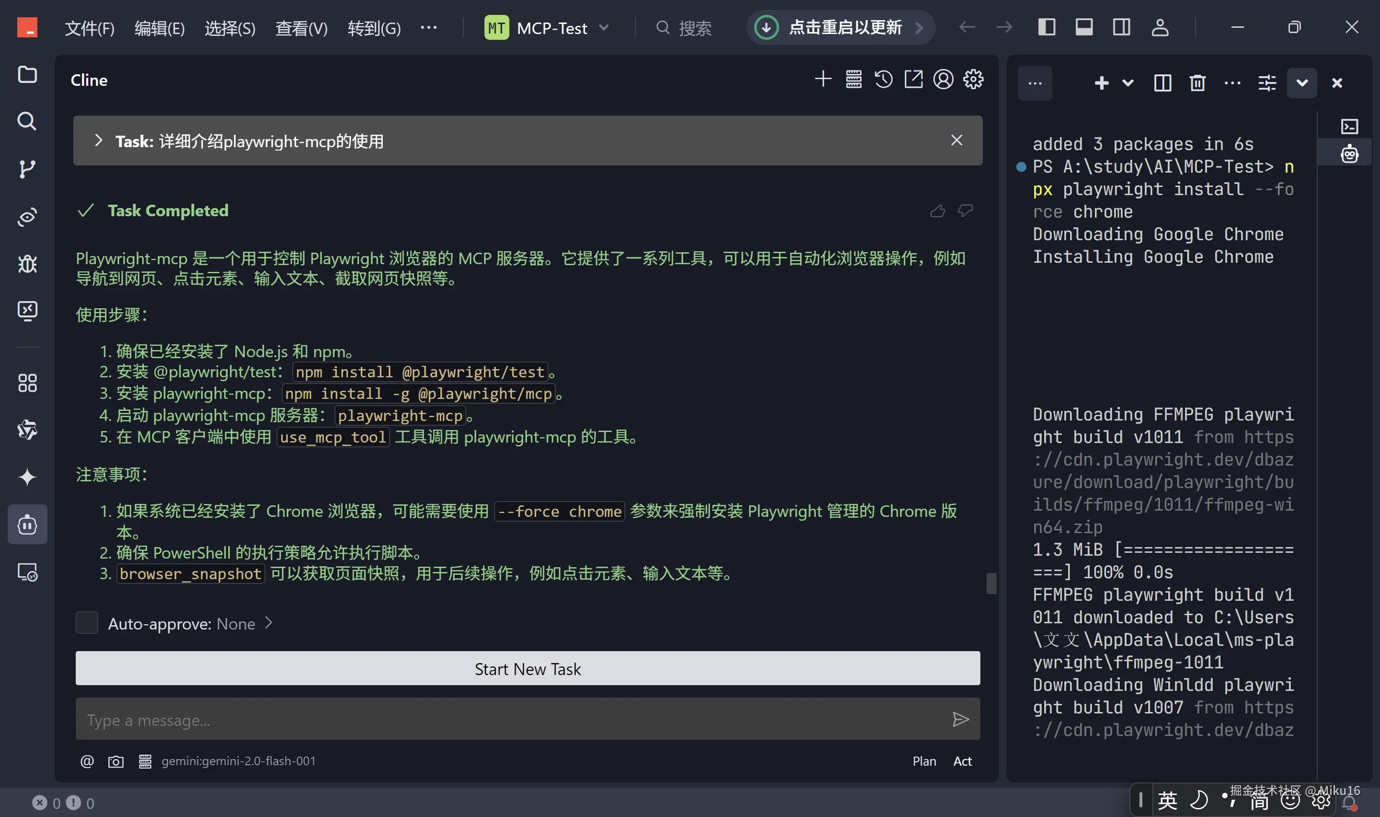Delete the terminal with the trash icon
The width and height of the screenshot is (1380, 817).
1197,83
